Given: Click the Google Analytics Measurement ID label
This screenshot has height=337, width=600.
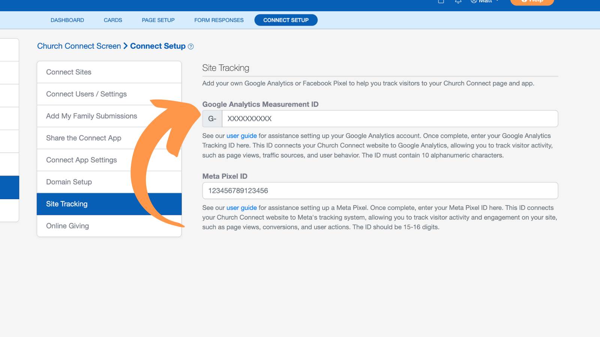Looking at the screenshot, I should click(260, 104).
